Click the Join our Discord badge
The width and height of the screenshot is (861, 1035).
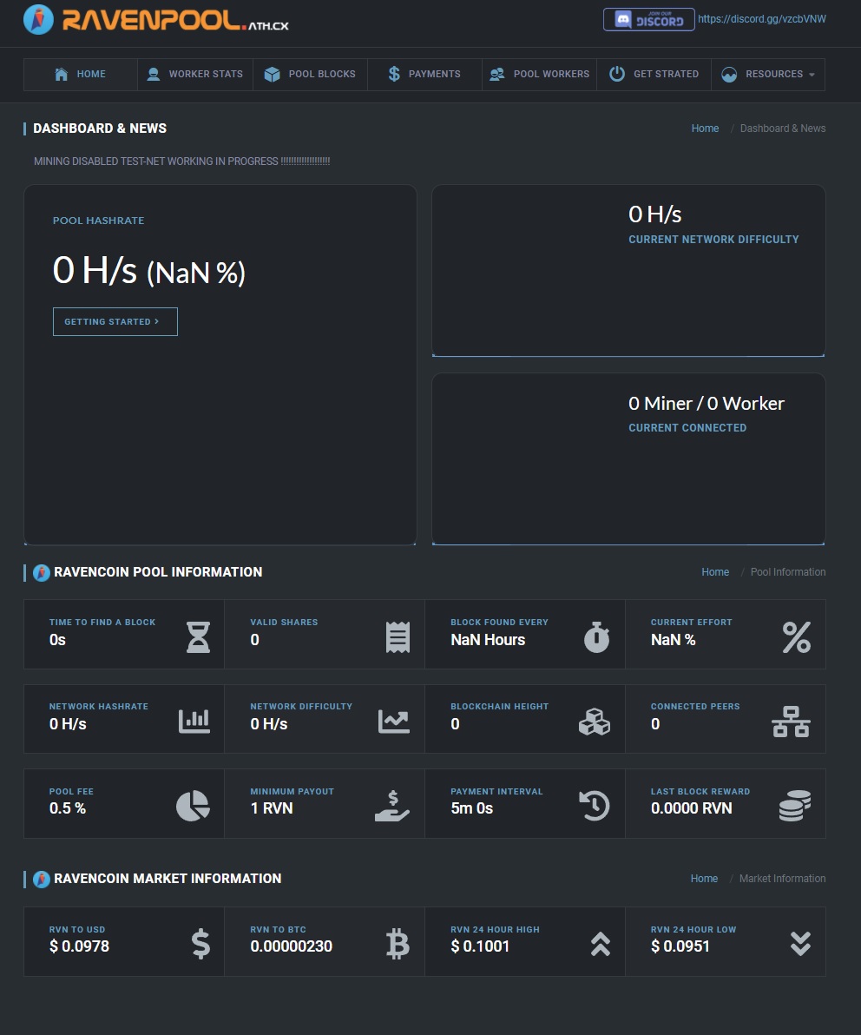(x=648, y=19)
